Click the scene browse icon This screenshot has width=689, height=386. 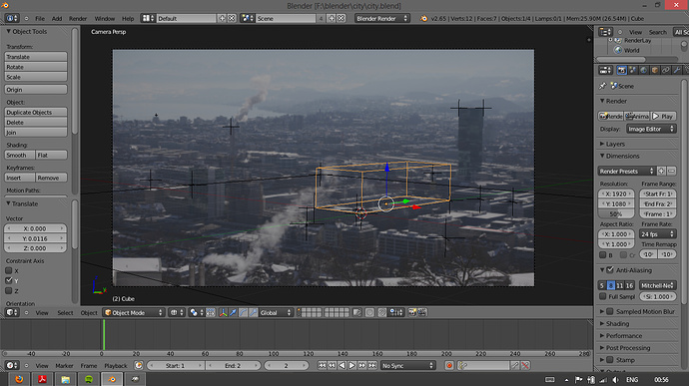pos(248,18)
